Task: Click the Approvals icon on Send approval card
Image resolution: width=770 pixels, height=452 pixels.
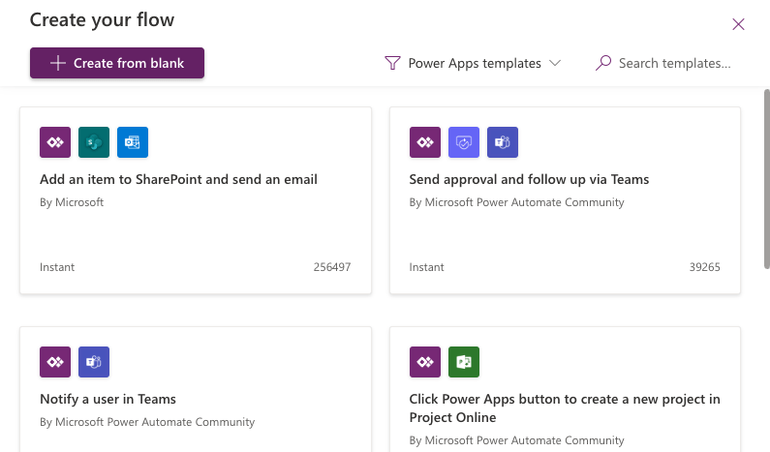Action: pyautogui.click(x=464, y=142)
